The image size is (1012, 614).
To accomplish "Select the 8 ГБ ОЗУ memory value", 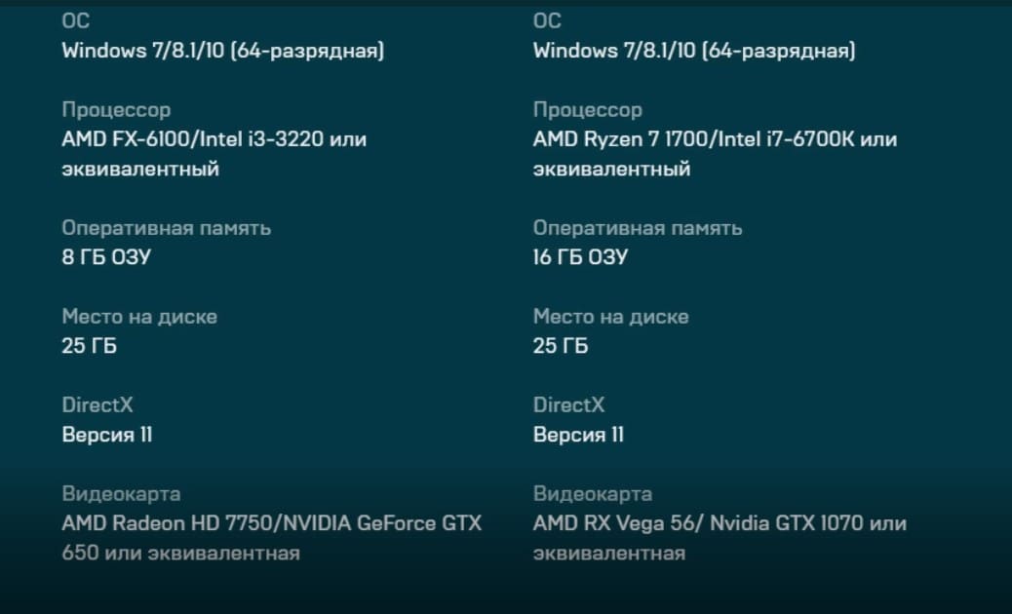I will tap(106, 257).
